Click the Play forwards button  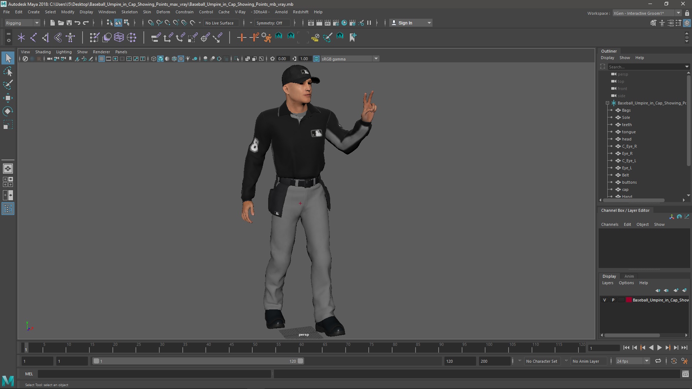[x=659, y=348]
